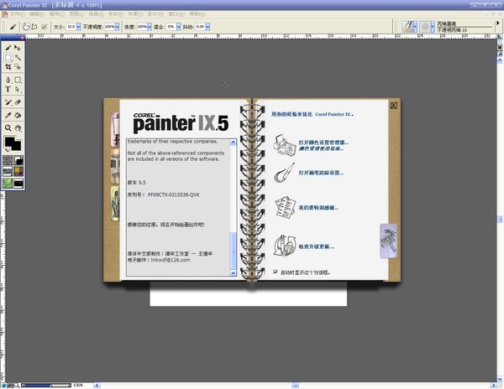Select the Layer Adjuster tool
This screenshot has height=389, width=504.
pyautogui.click(x=18, y=48)
